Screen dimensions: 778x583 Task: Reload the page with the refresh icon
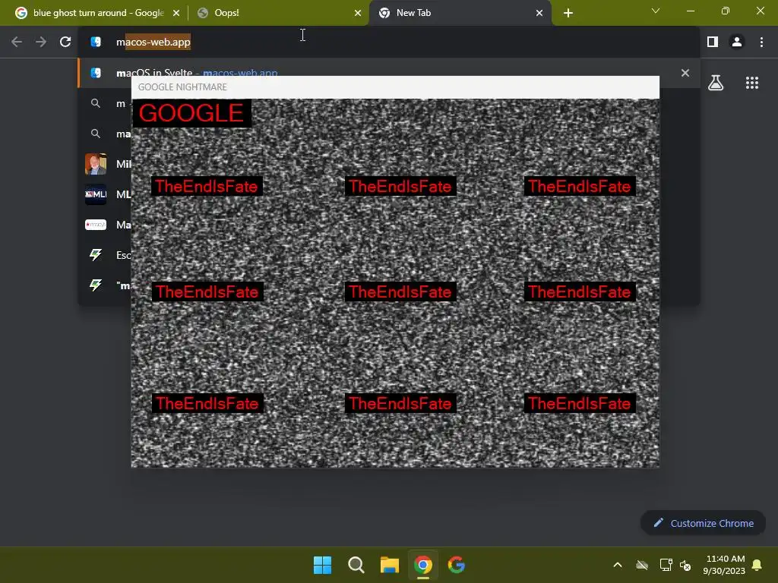(65, 43)
